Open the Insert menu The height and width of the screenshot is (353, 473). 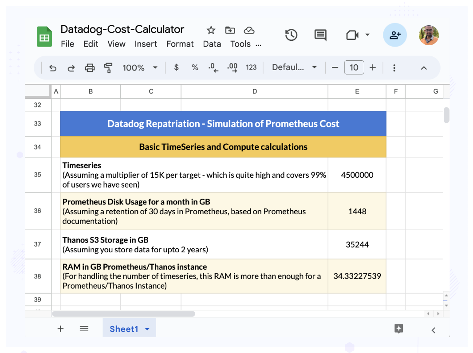click(146, 44)
